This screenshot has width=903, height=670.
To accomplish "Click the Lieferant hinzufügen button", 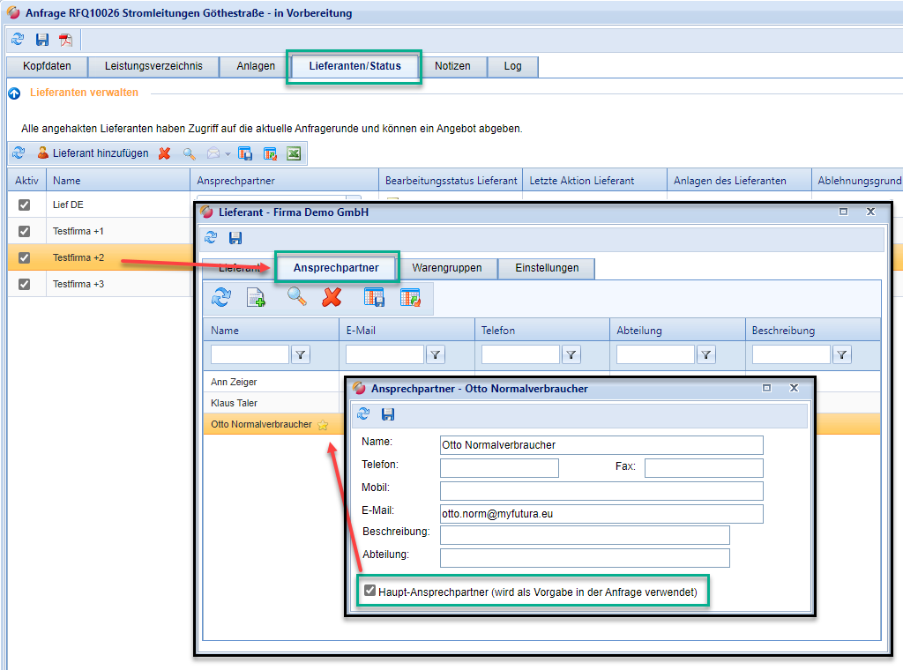I will pos(93,153).
